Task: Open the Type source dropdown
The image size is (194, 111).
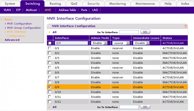Action: 121,43
